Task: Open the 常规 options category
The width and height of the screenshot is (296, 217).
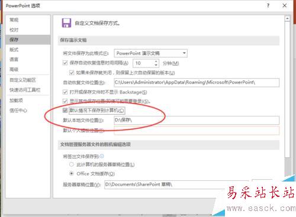Action: pyautogui.click(x=28, y=20)
